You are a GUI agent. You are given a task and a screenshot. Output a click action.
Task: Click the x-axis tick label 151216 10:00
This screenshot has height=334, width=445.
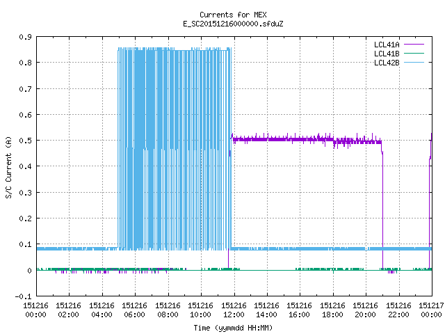[201, 310]
